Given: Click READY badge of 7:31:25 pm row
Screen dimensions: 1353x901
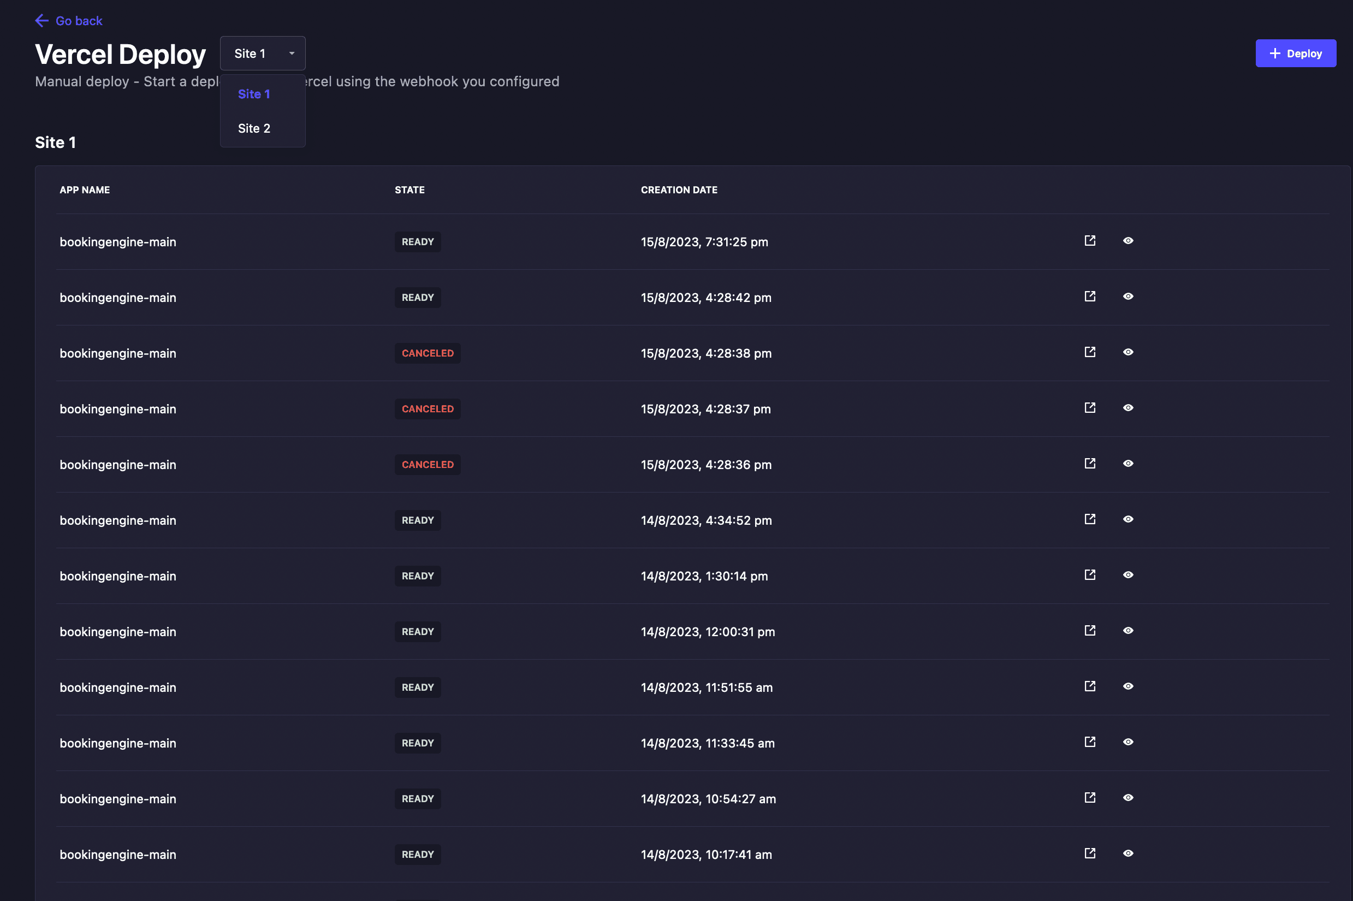Looking at the screenshot, I should [x=418, y=242].
